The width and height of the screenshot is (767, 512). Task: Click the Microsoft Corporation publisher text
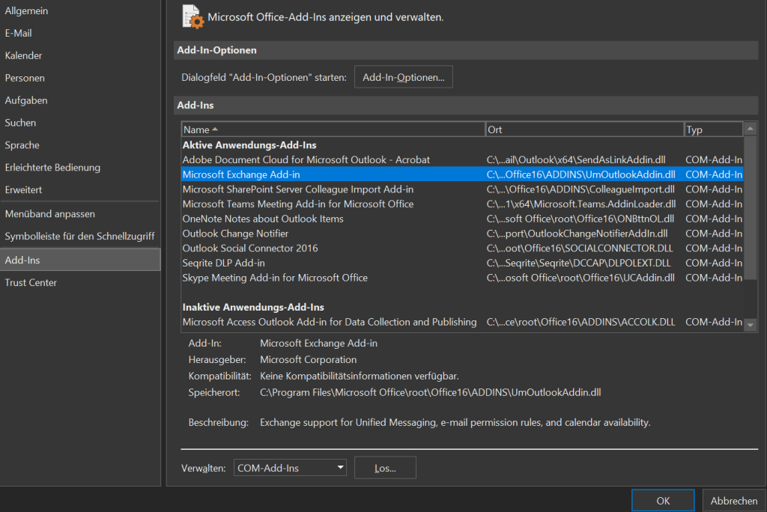click(x=308, y=359)
